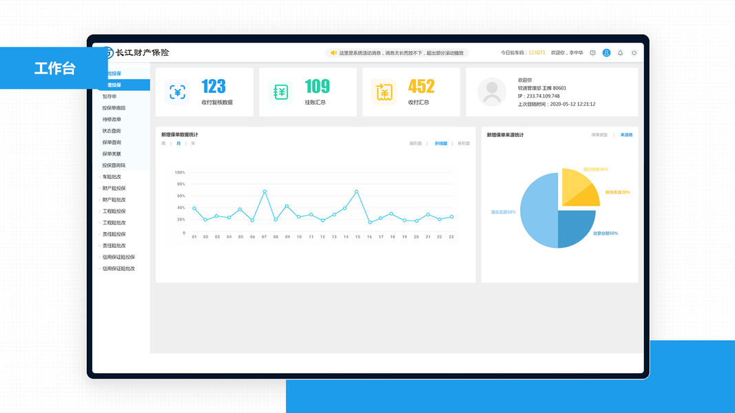Open 待修改单 in the sidebar

pos(112,119)
